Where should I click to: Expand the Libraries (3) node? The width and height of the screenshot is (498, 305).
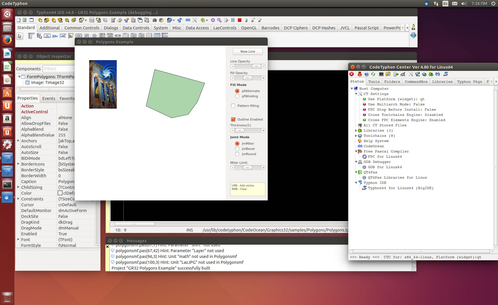click(x=356, y=130)
